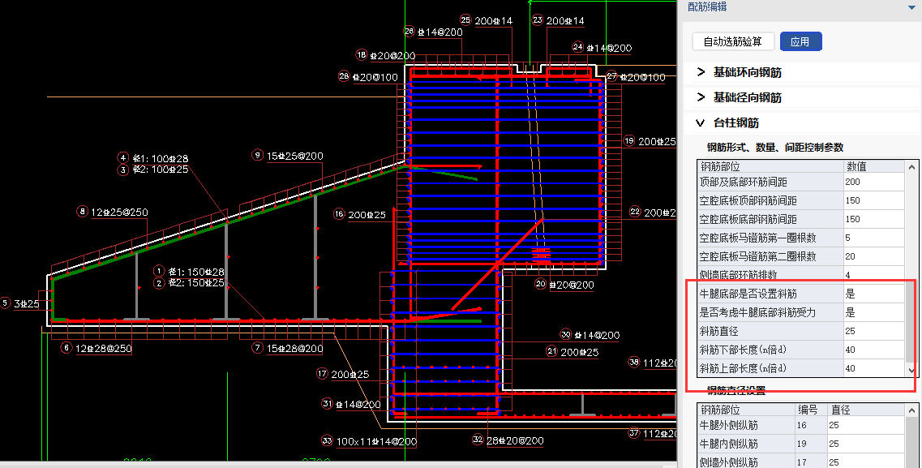Toggle the 牛腿底部是否设置斜筋 value
Viewport: 922px width, 468px height.
[873, 294]
